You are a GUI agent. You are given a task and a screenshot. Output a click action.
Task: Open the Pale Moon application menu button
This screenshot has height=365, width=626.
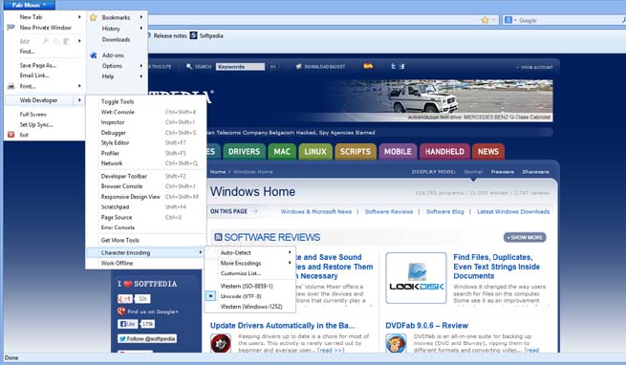tap(29, 5)
